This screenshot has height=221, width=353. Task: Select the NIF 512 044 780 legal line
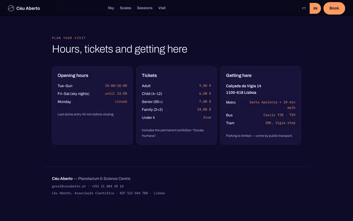[x=108, y=193]
